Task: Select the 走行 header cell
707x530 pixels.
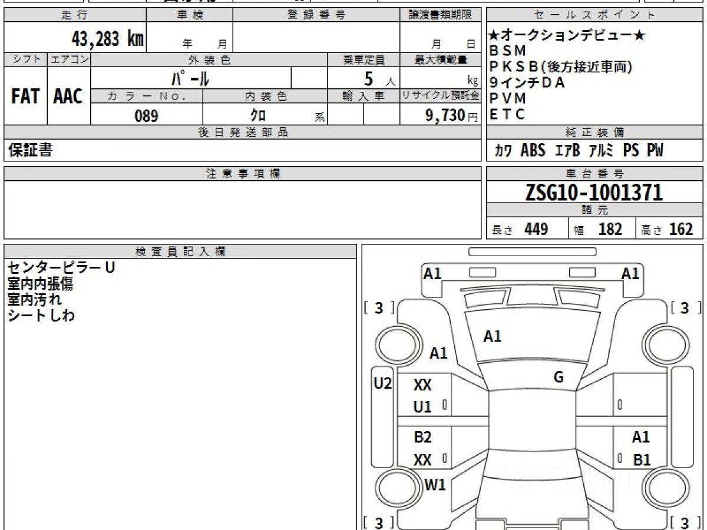Action: tap(75, 15)
